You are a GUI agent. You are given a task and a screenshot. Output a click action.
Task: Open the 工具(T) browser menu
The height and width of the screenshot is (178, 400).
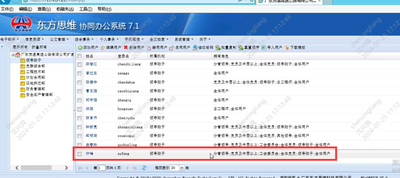86,9
